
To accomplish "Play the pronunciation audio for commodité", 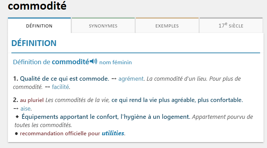I will pos(94,62).
